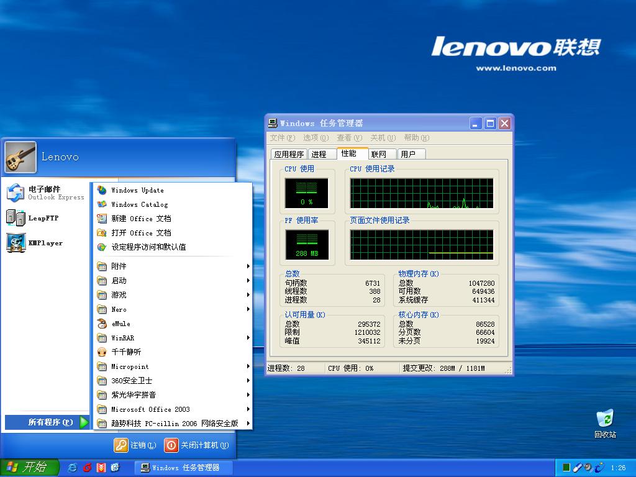Expand the 启动 submenu arrow

(248, 281)
